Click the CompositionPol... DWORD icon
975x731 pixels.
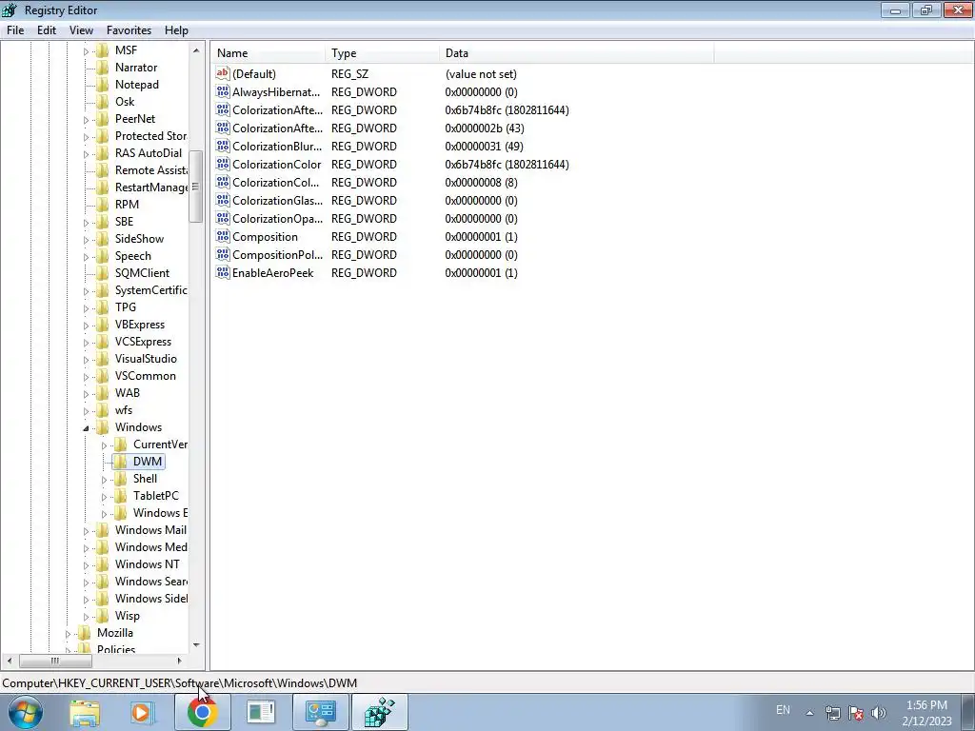[x=223, y=253]
